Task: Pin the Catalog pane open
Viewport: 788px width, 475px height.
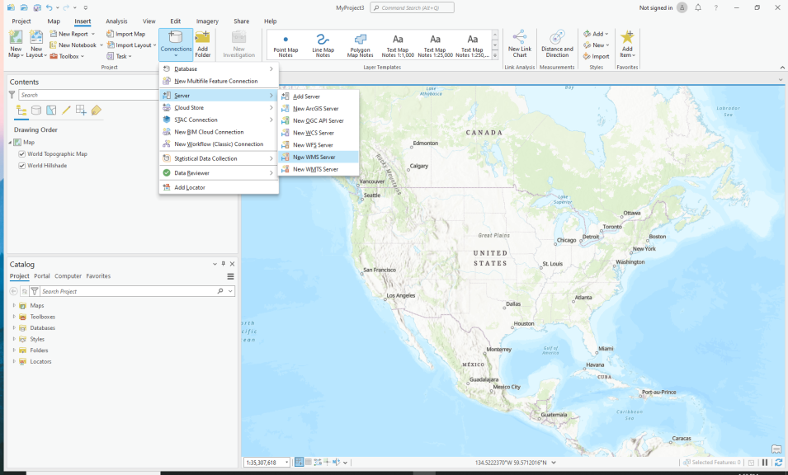Action: click(x=222, y=264)
